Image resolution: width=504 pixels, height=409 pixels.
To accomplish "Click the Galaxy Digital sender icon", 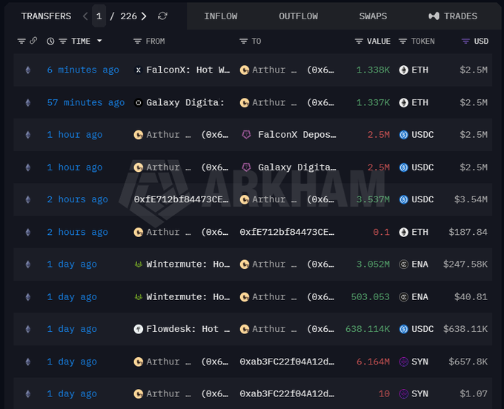I will pyautogui.click(x=138, y=103).
